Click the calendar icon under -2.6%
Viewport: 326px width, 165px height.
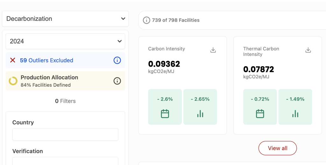pos(165,114)
